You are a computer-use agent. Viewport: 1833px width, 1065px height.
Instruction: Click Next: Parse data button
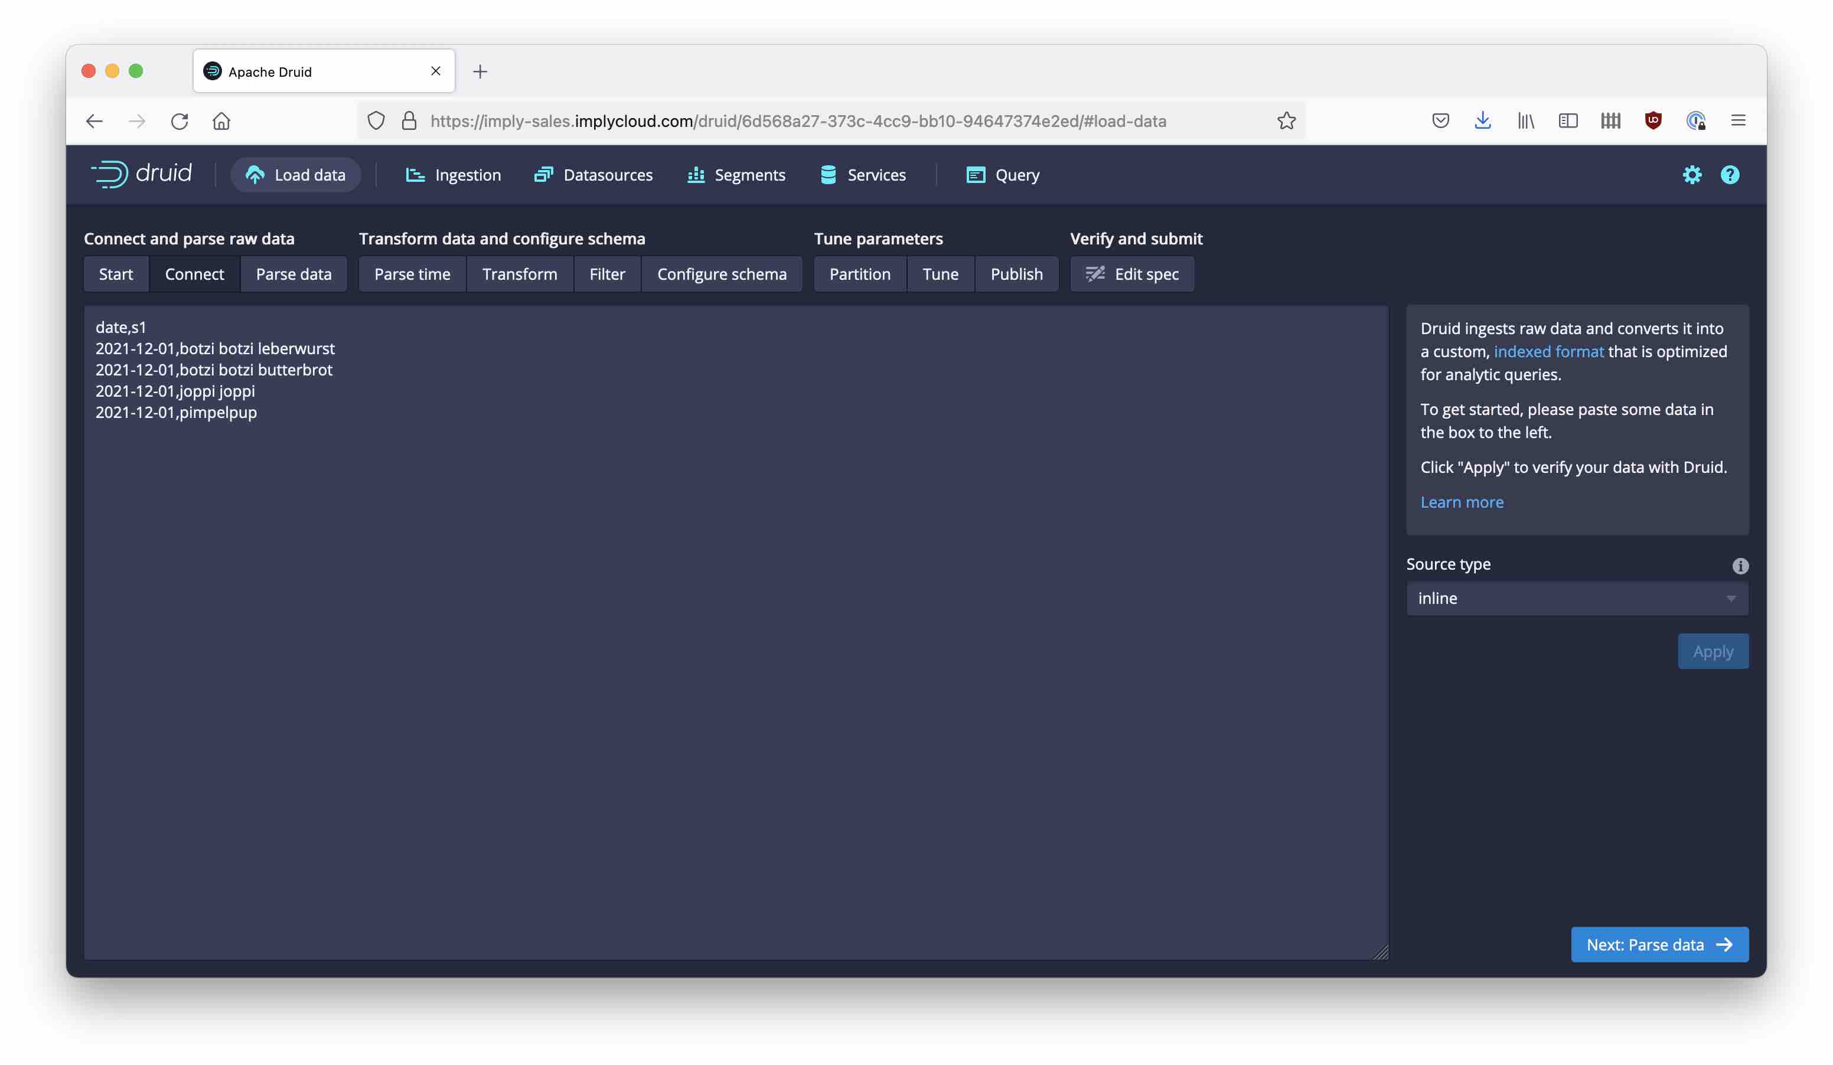(x=1658, y=945)
